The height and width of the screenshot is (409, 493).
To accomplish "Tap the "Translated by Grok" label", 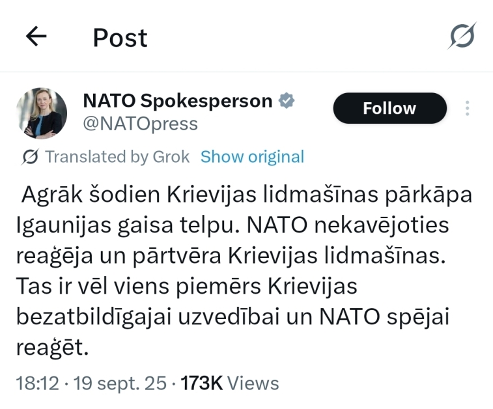I will pos(117,157).
